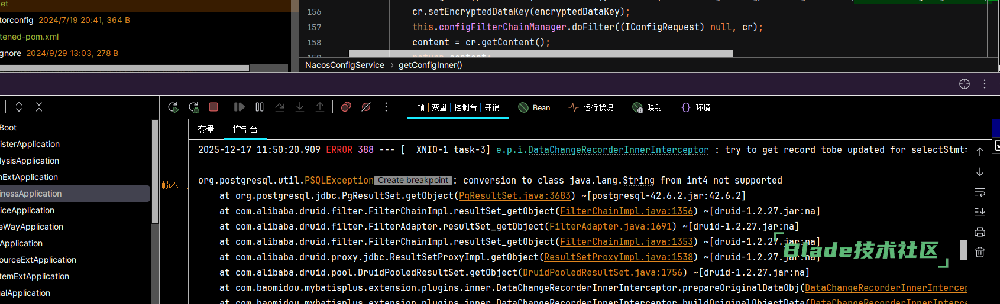Stop the running debug session
This screenshot has height=304, width=1000.
pyautogui.click(x=213, y=107)
